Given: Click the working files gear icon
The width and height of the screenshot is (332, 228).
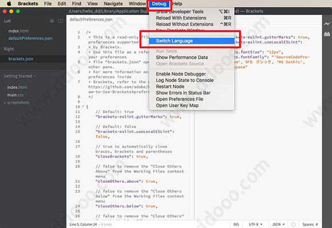Looking at the screenshot, I should [52, 21].
